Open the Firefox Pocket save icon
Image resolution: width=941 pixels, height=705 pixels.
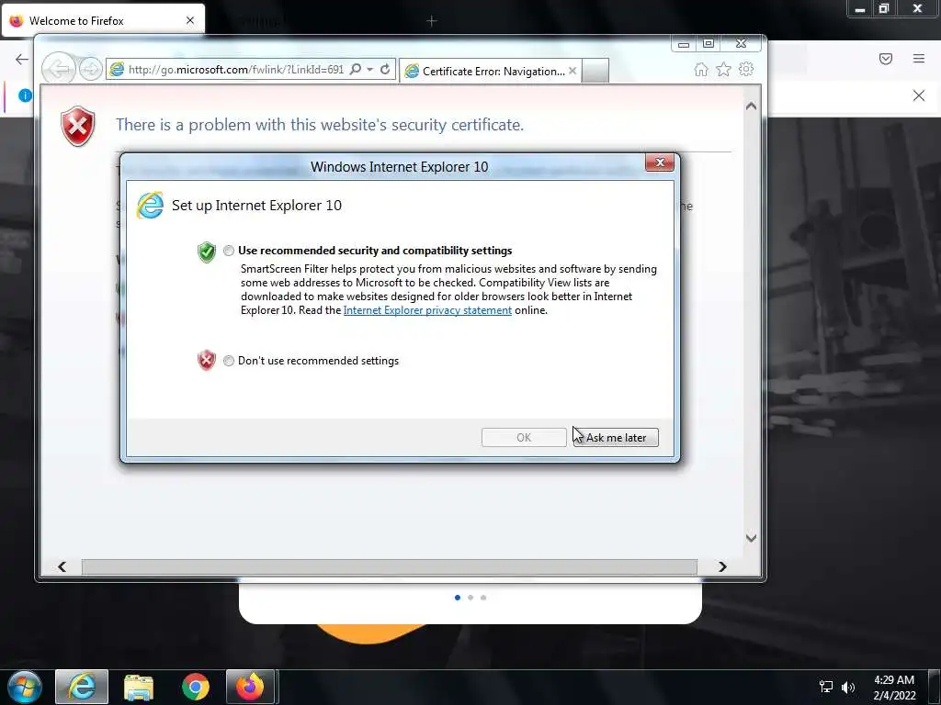[886, 59]
